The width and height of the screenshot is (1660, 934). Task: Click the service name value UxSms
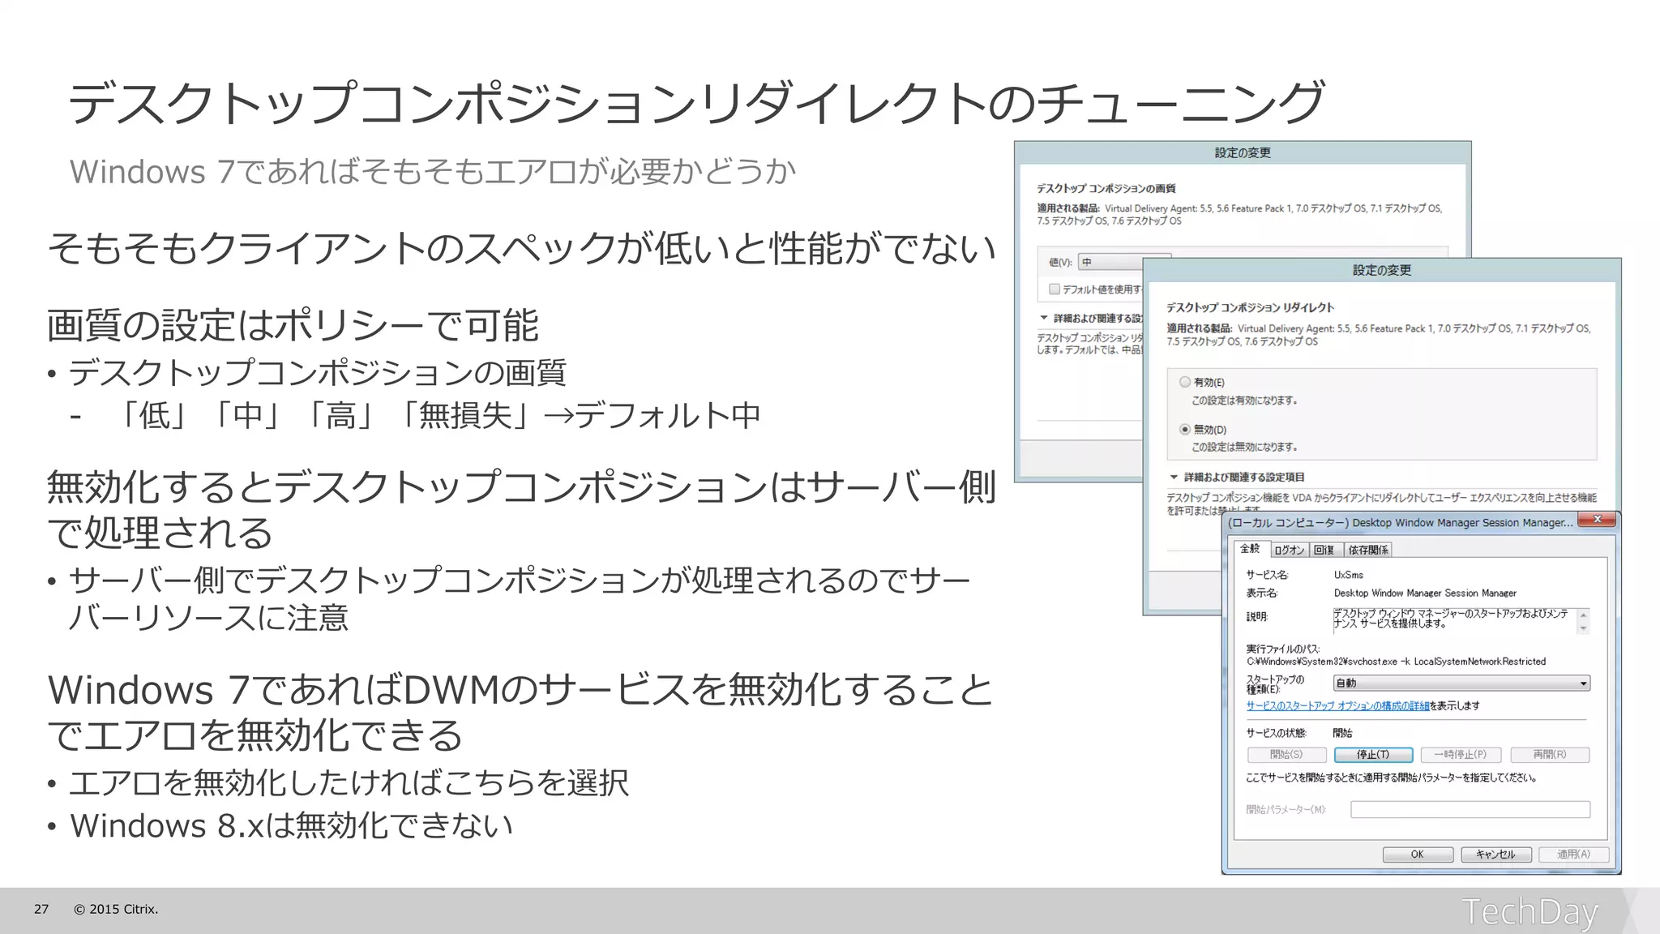[x=1349, y=575]
